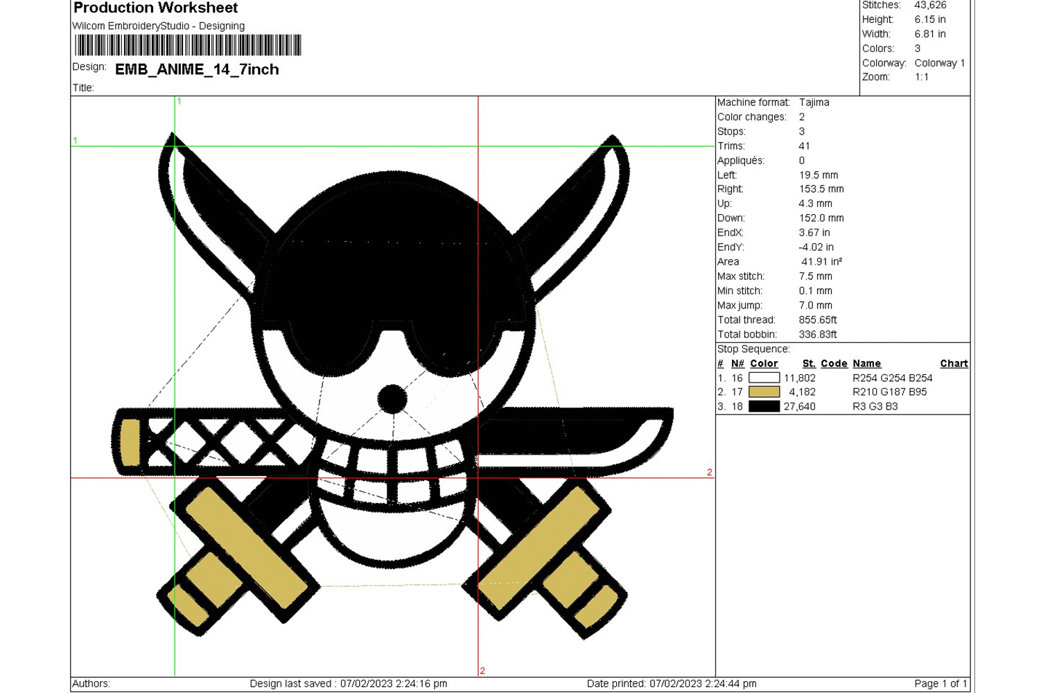
Task: Click the Zoom value 1:1
Action: (922, 77)
